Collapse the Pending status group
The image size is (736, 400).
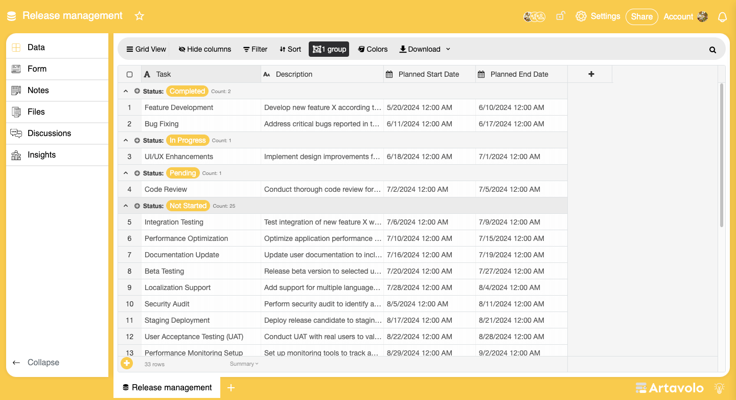tap(126, 173)
